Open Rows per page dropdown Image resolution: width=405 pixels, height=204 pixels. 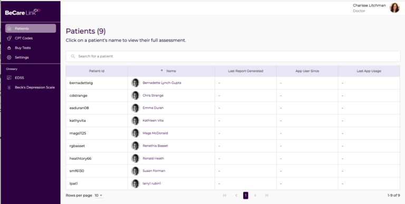(x=99, y=196)
